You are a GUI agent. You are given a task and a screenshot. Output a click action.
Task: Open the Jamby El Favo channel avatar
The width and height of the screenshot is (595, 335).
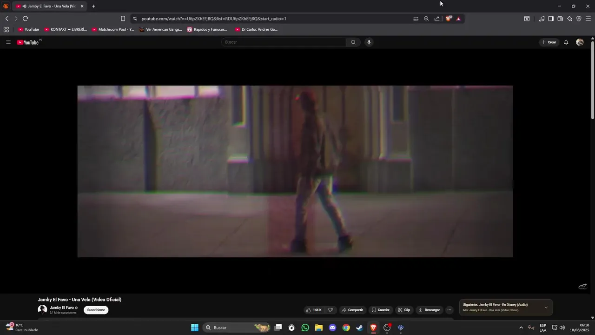[42, 309]
